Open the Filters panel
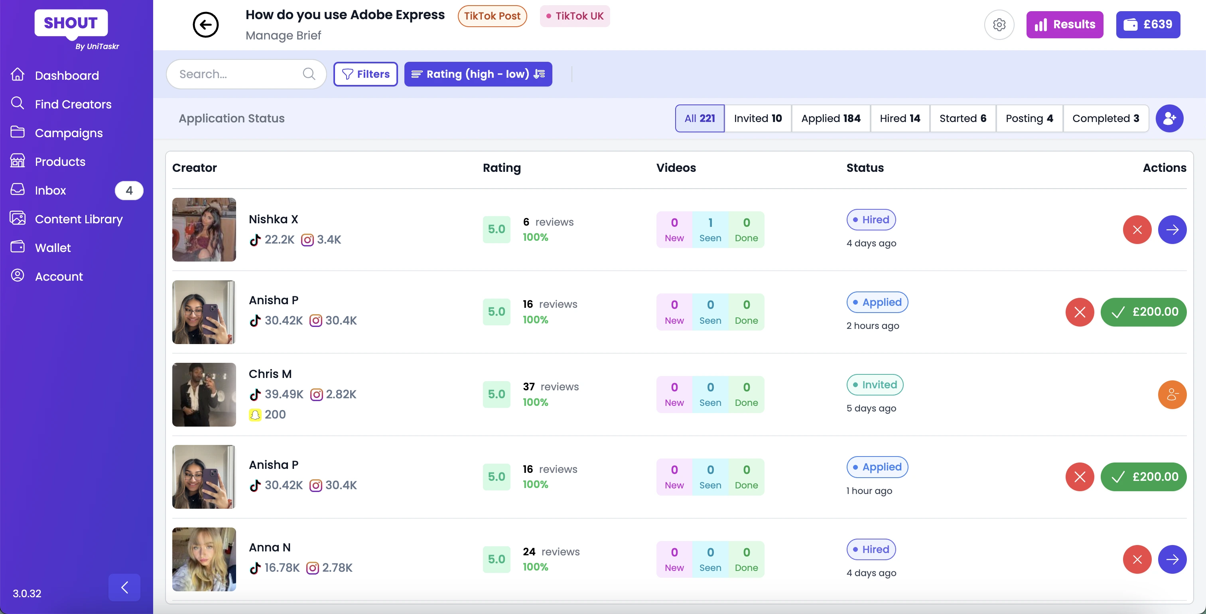The width and height of the screenshot is (1206, 614). click(x=365, y=74)
